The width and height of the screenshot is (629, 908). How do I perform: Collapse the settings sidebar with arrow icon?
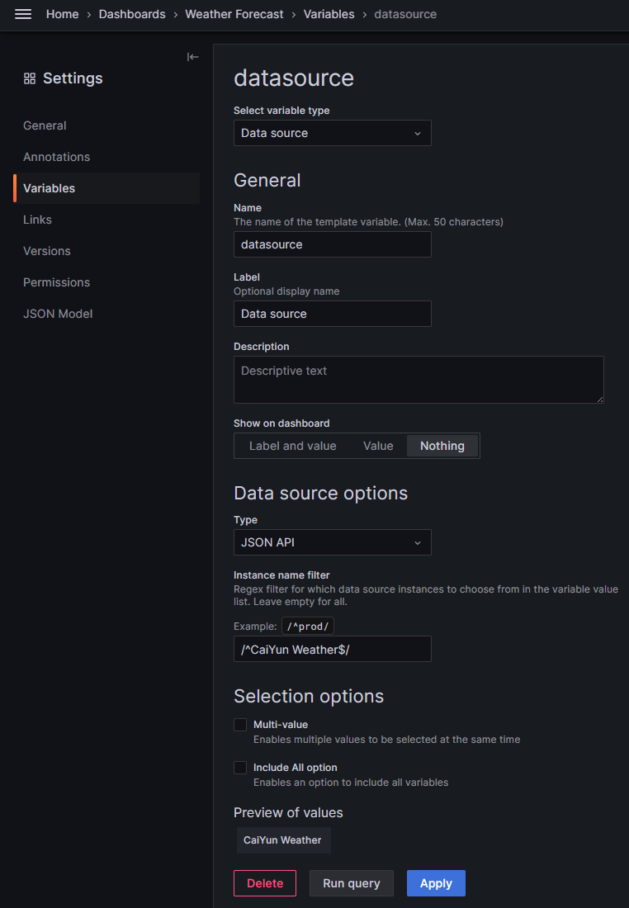coord(193,57)
